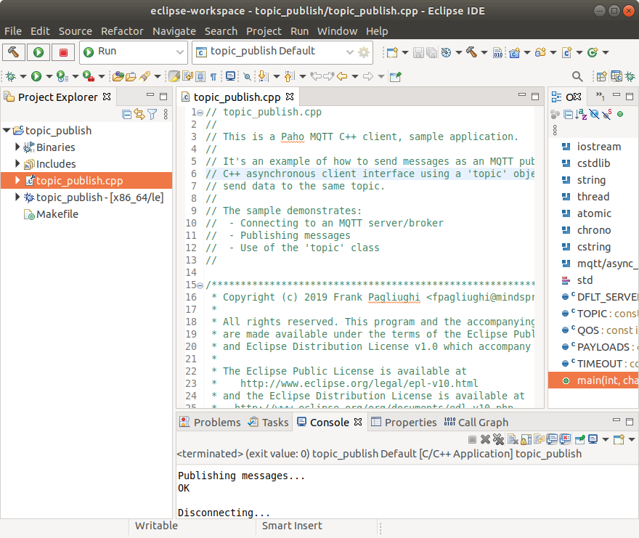Switch to the C/C++ perspective icon
Viewport: 639px width, 538px height.
pyautogui.click(x=616, y=76)
